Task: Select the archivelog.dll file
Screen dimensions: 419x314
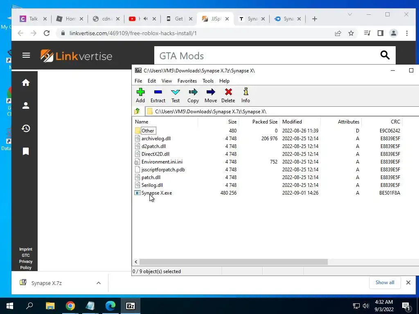Action: tap(156, 138)
